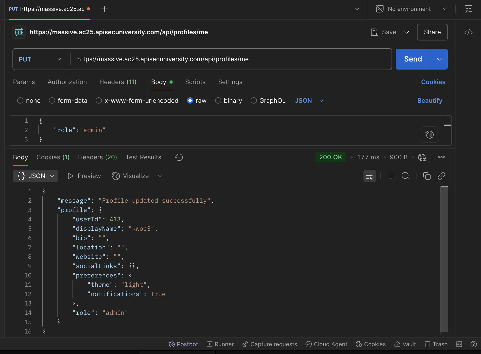Select the GraphQL body radio
This screenshot has height=354, width=481.
[x=254, y=100]
